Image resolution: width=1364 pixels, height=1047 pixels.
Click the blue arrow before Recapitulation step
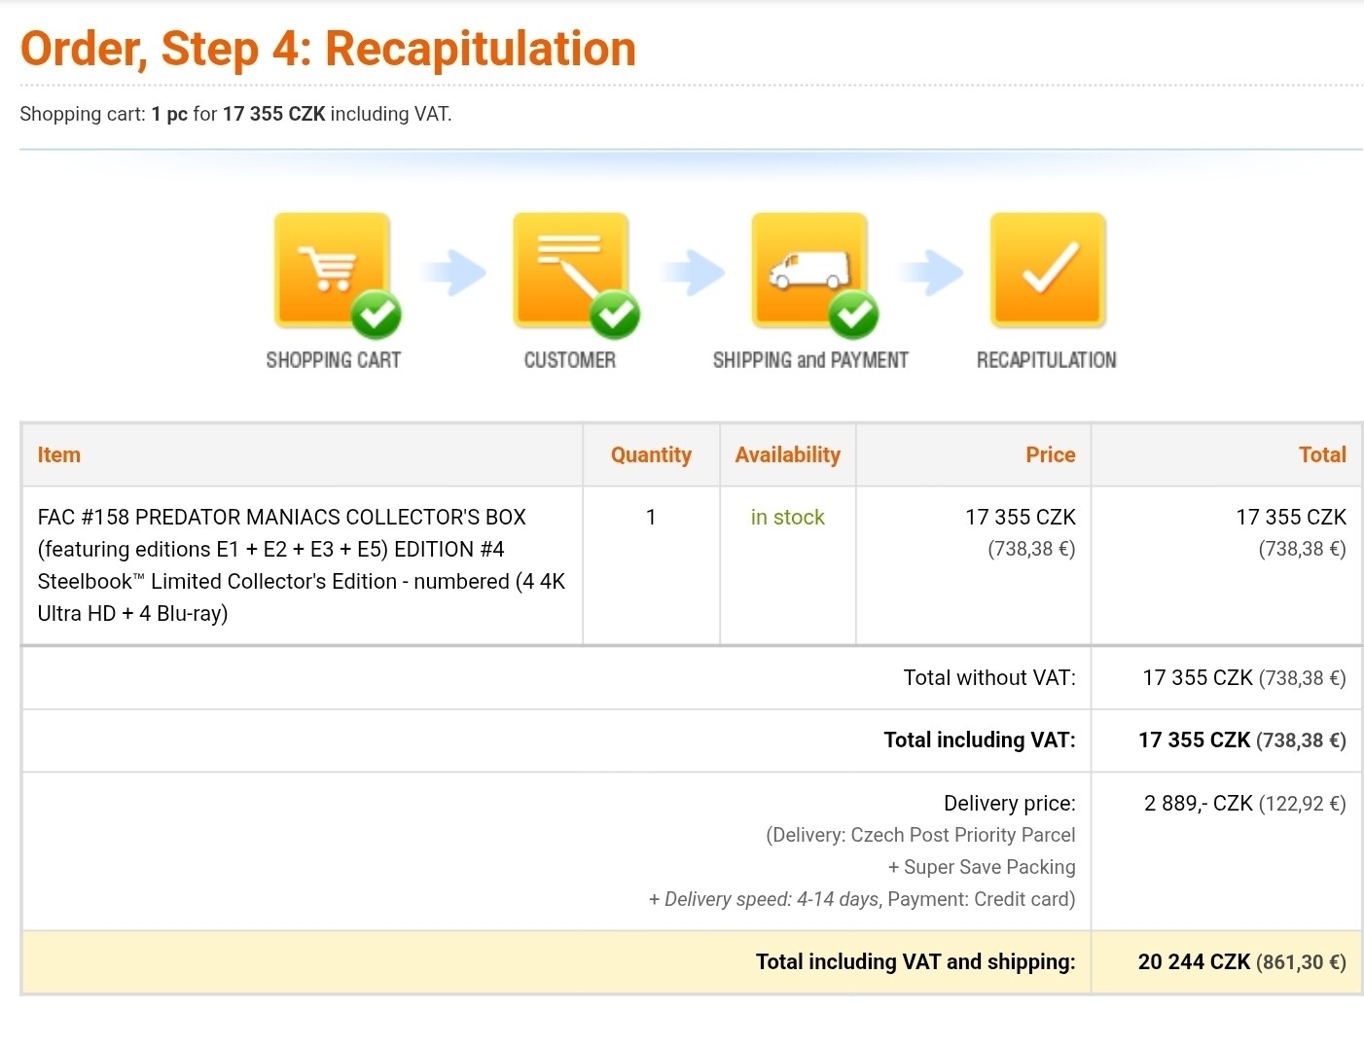click(x=930, y=272)
